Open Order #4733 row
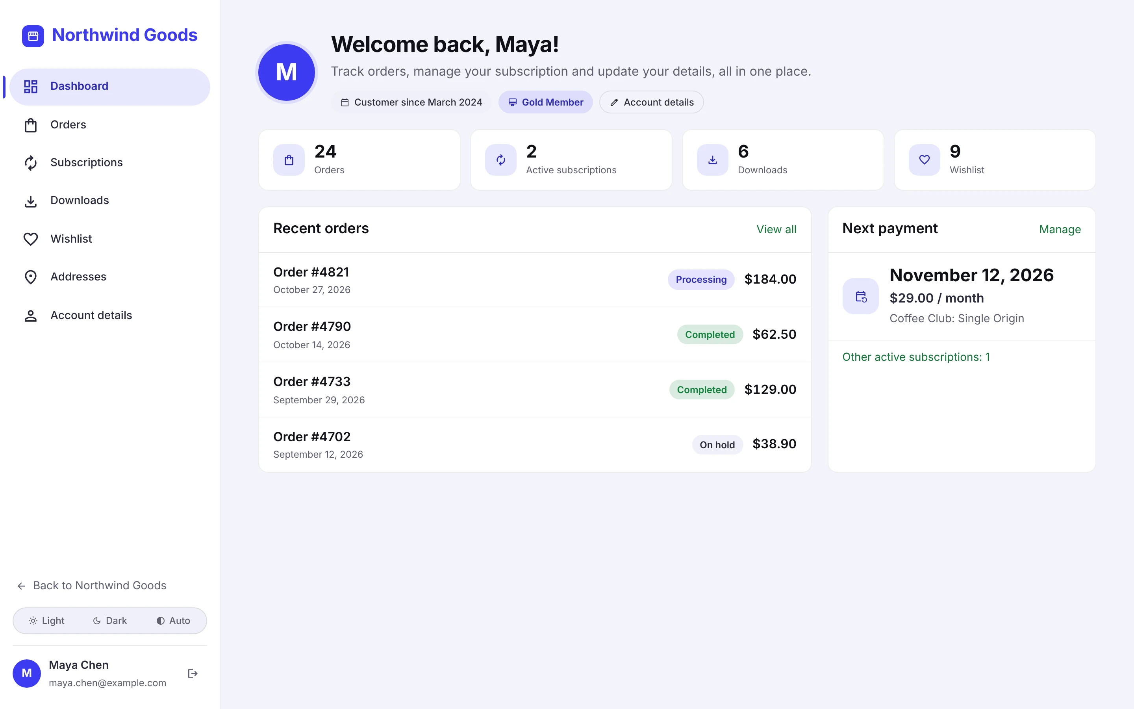Viewport: 1134px width, 709px height. point(535,390)
